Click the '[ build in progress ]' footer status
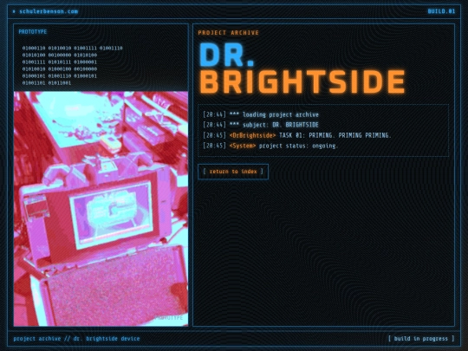 tap(421, 339)
